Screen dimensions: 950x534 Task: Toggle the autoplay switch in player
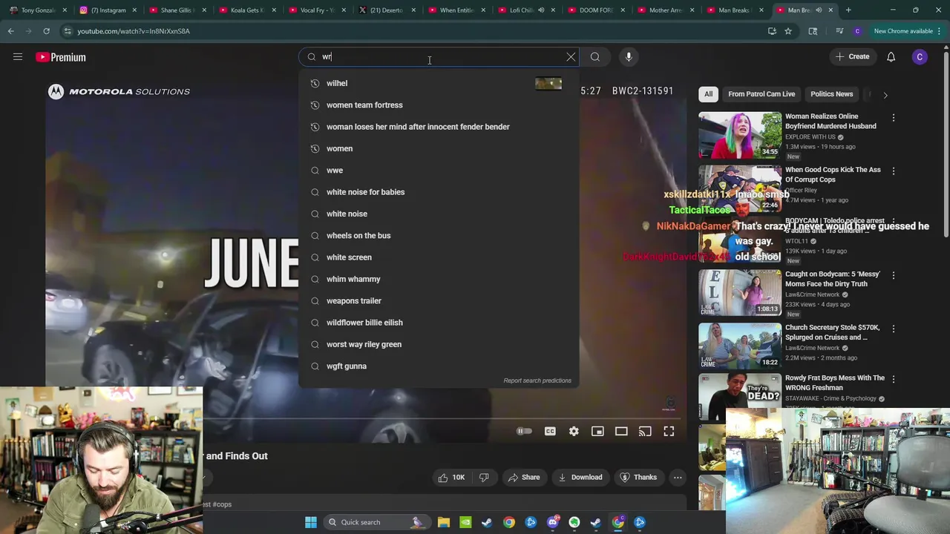pyautogui.click(x=524, y=431)
